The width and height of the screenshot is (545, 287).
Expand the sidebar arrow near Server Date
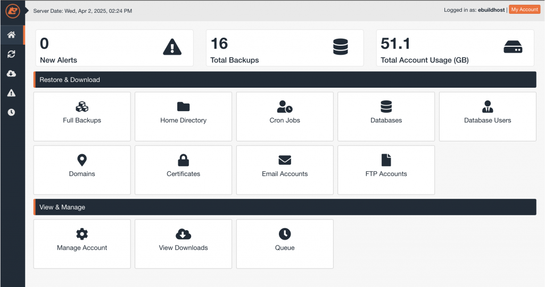click(27, 11)
